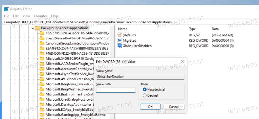Select the Migrated value name

[x=129, y=41]
